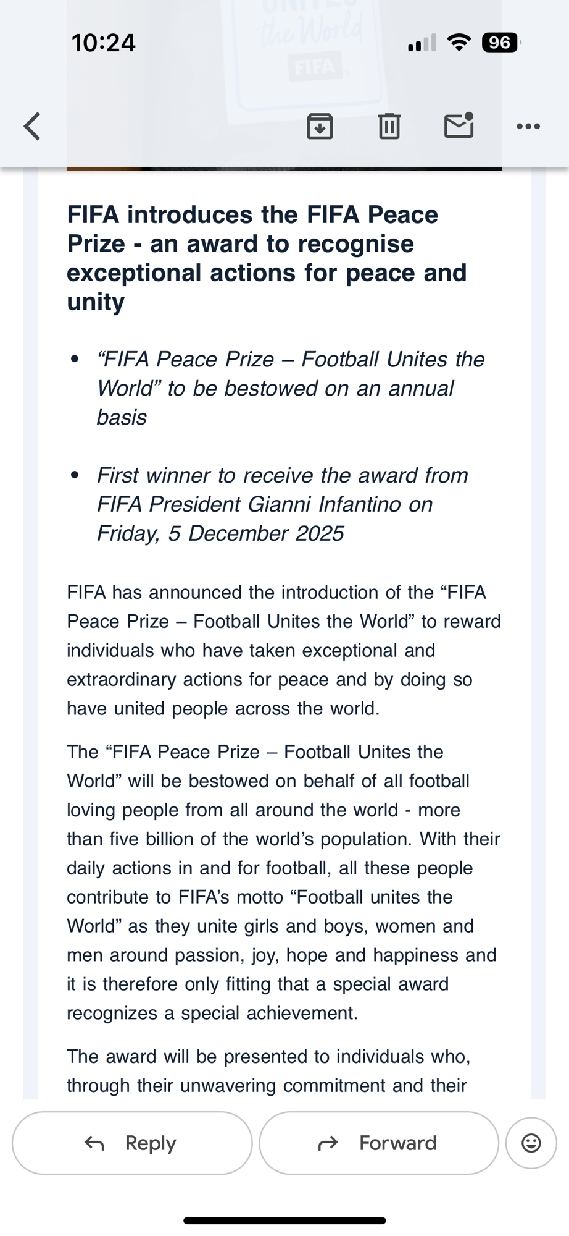Open the three-dot more options menu
The height and width of the screenshot is (1236, 569).
(528, 126)
